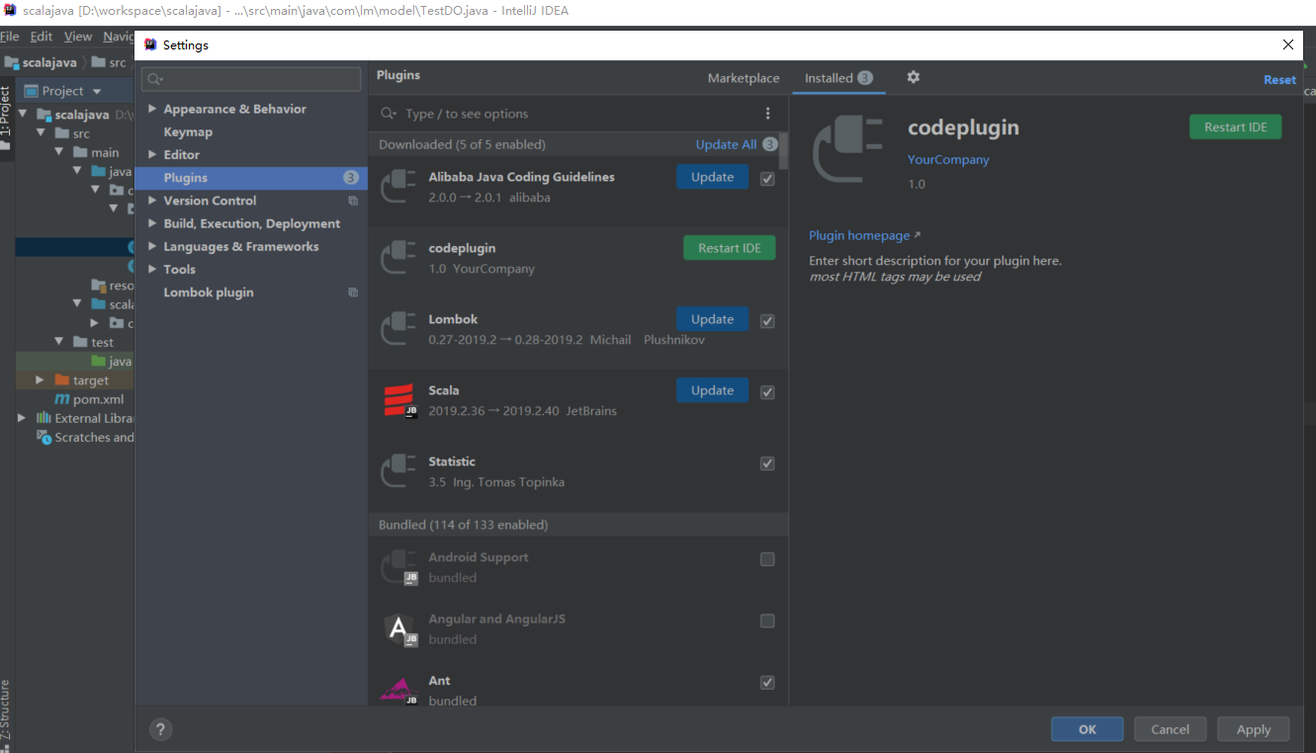The width and height of the screenshot is (1316, 753).
Task: Click the OK button
Action: (x=1087, y=729)
